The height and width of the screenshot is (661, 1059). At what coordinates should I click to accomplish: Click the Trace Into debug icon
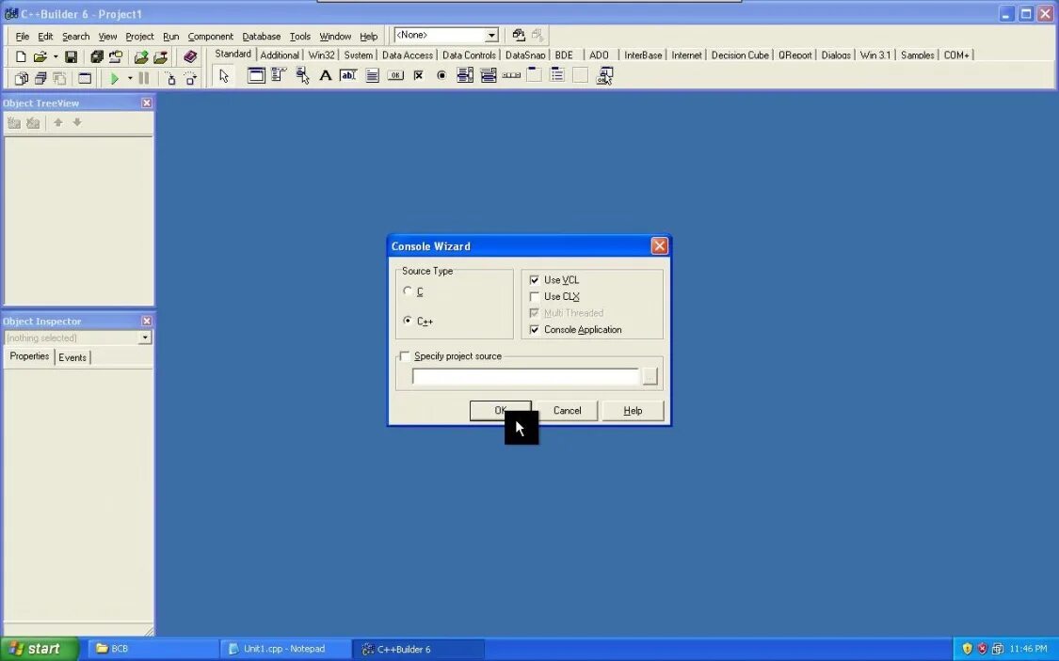(x=171, y=78)
